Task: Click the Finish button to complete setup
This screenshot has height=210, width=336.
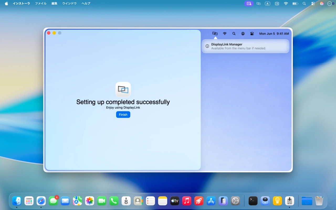Action: 123,115
